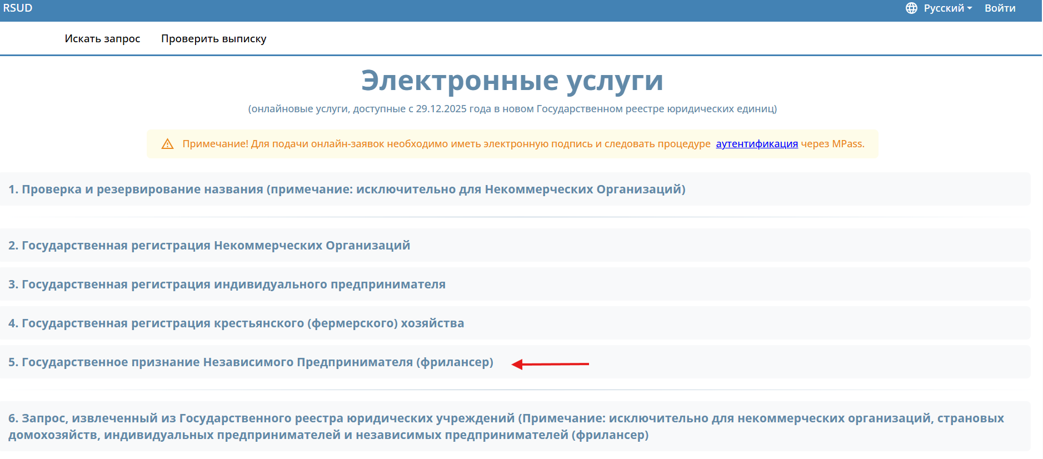Open the Искать запрос menu item
The width and height of the screenshot is (1043, 459).
point(102,39)
